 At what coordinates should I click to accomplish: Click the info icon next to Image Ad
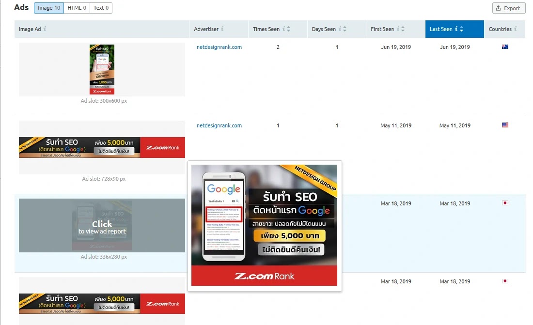pos(45,29)
